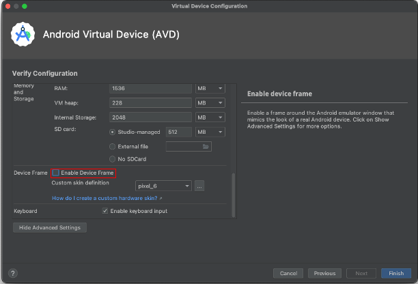Open the help question mark button

click(x=13, y=273)
